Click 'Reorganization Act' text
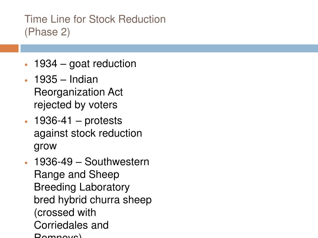318x238 pixels. coord(79,92)
